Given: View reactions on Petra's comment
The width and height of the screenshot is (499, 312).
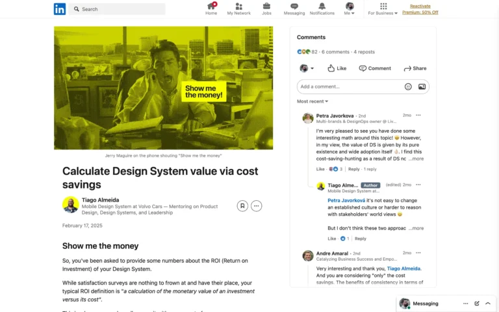Looking at the screenshot, I should 335,169.
